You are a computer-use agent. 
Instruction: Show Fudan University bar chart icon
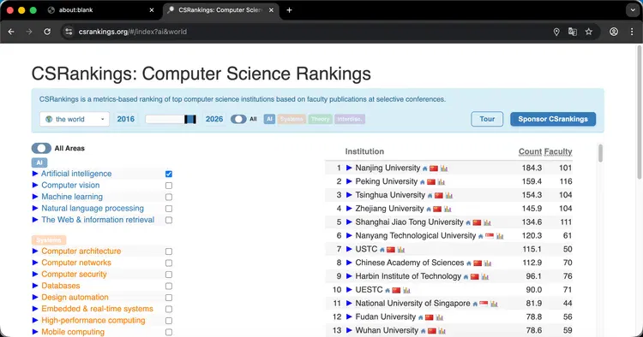tap(439, 316)
